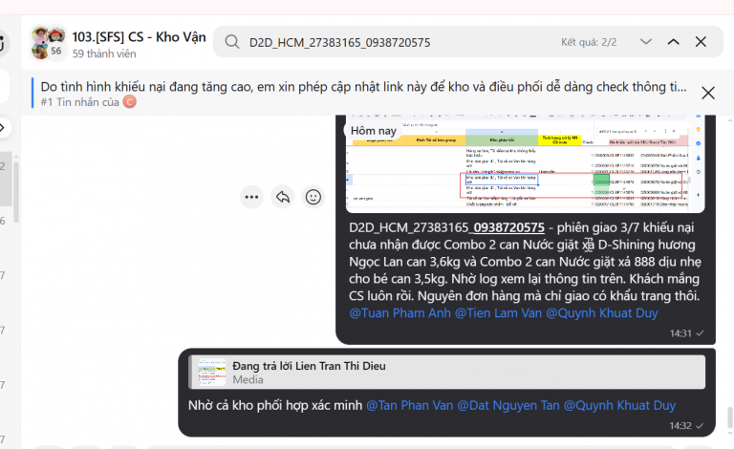Click mention @Tien Lam Van
The height and width of the screenshot is (449, 734).
click(x=498, y=313)
